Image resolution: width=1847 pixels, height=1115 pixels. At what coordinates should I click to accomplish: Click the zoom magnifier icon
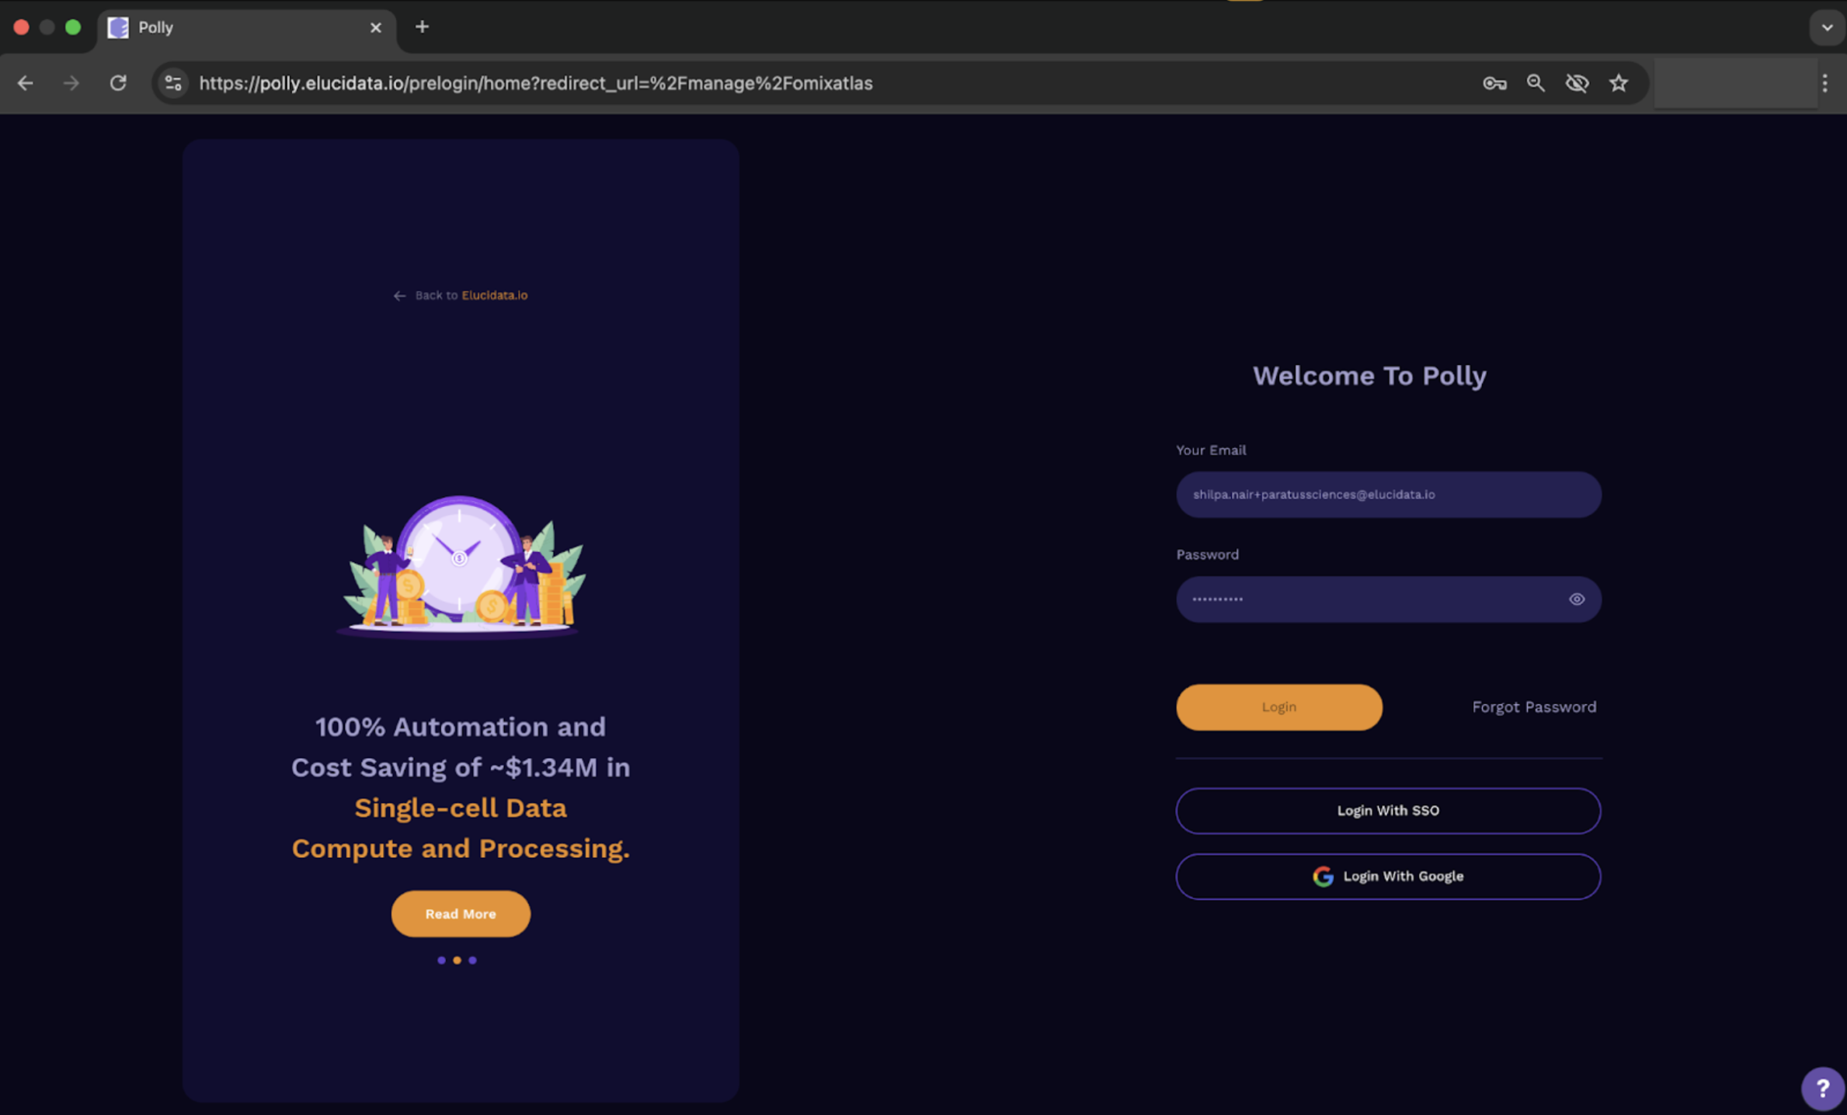[x=1536, y=83]
